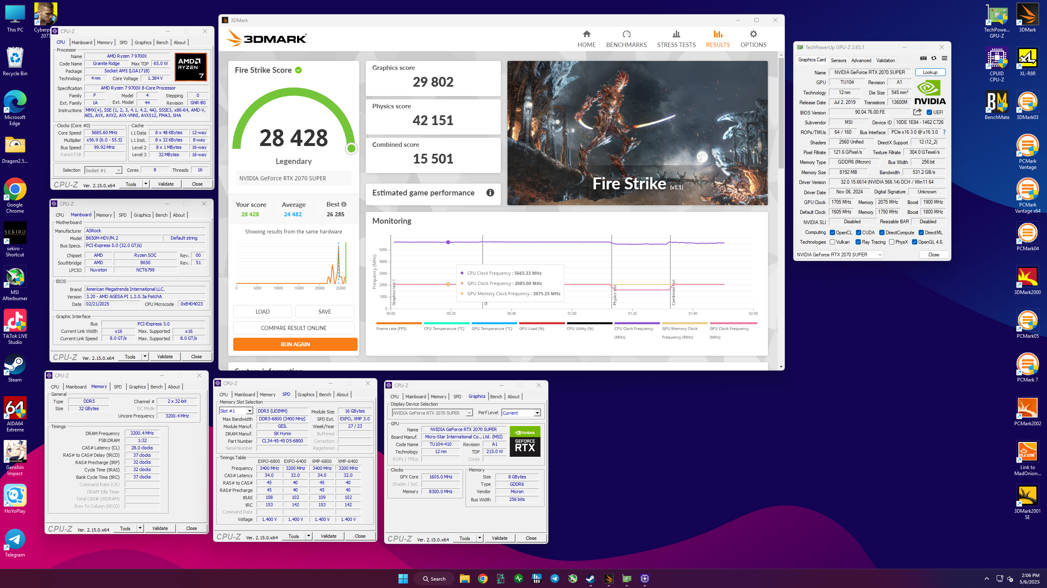
Task: Switch to the About tab in CPU-Z Memory window
Action: pos(173,387)
